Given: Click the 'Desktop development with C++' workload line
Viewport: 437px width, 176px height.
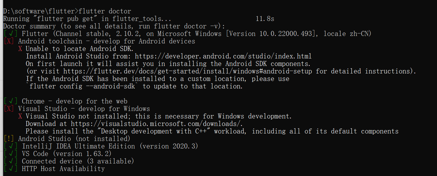Looking at the screenshot, I should coord(212,131).
